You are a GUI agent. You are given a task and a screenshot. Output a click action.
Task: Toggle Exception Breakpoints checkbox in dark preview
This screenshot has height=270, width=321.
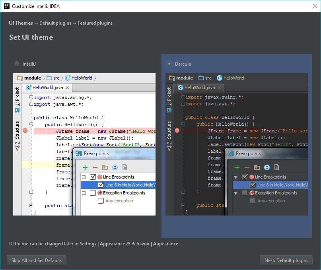[245, 193]
